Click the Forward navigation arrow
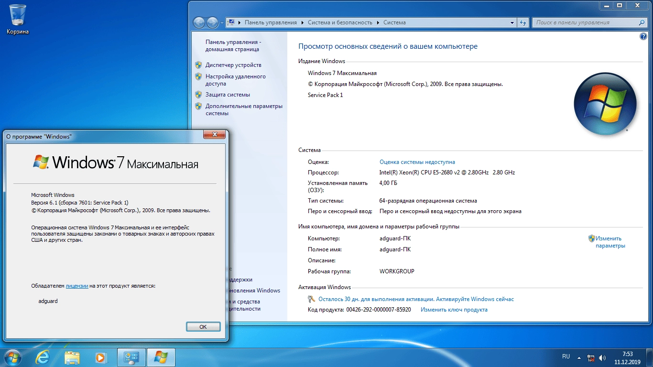Screen dimensions: 653x367 (x=213, y=22)
